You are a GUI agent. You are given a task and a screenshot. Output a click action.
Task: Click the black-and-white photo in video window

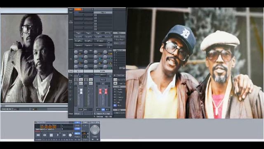34,58
